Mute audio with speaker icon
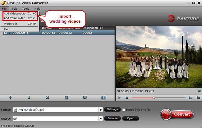 tap(199, 91)
